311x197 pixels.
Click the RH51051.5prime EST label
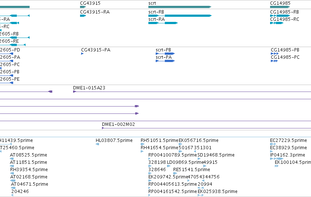[159, 140]
